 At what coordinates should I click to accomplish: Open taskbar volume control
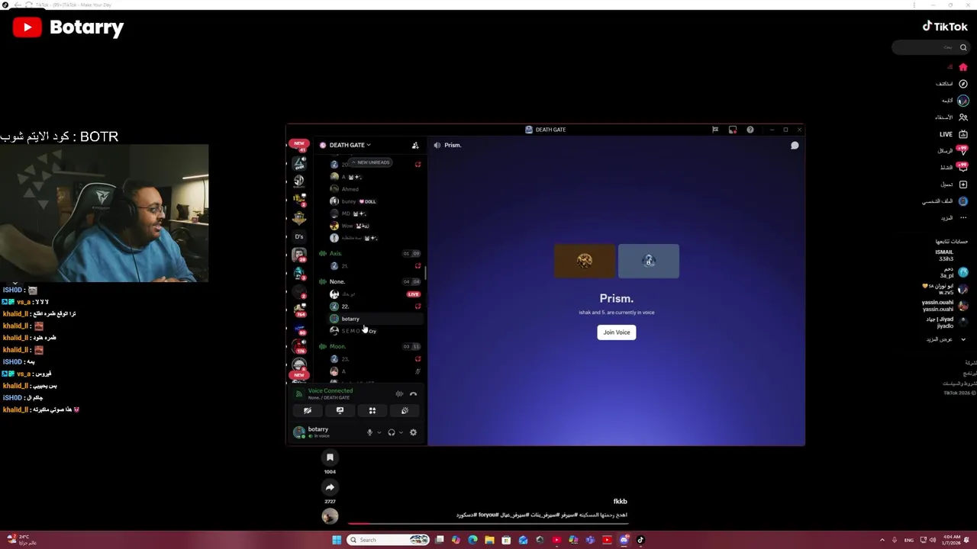[x=932, y=540]
